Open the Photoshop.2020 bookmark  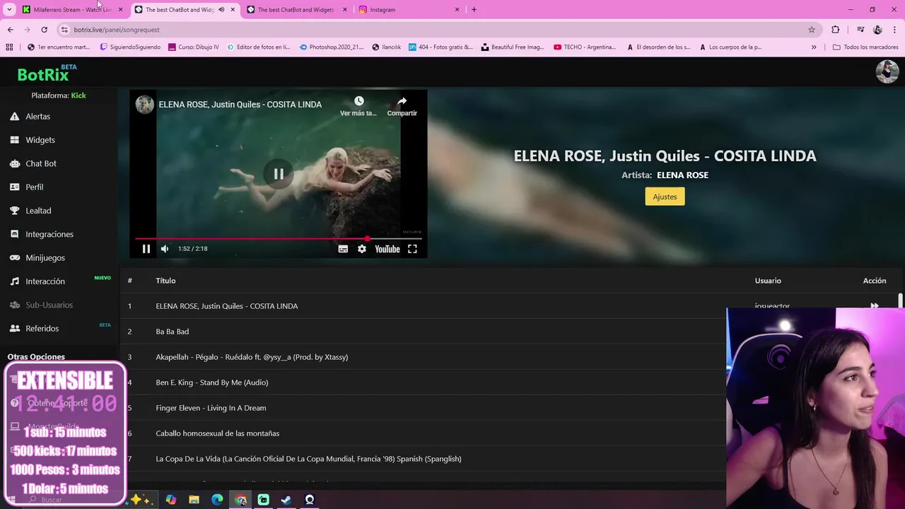click(x=331, y=47)
